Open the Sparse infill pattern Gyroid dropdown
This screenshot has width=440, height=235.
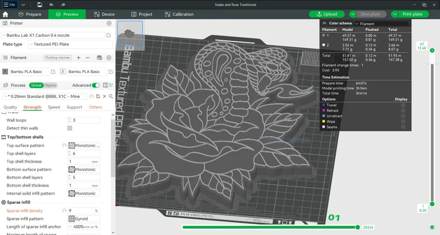pos(84,219)
